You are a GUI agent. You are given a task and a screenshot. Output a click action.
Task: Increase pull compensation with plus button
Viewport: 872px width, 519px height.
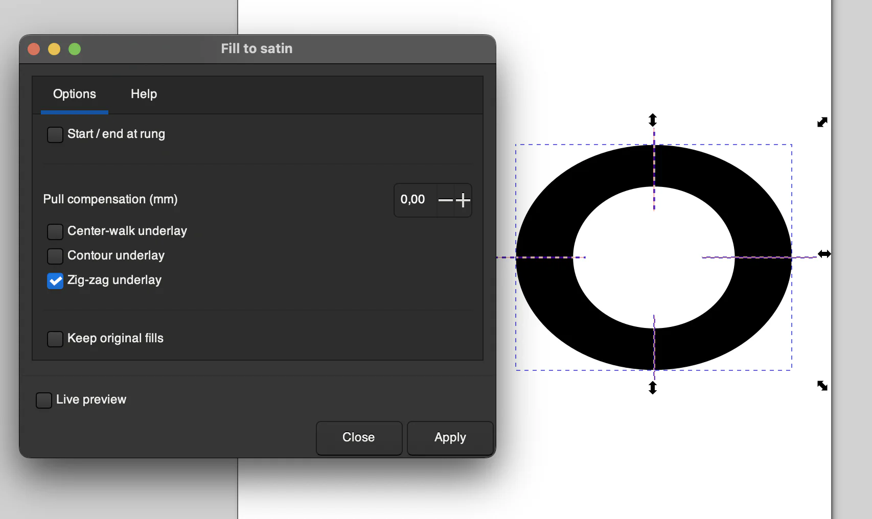click(463, 200)
